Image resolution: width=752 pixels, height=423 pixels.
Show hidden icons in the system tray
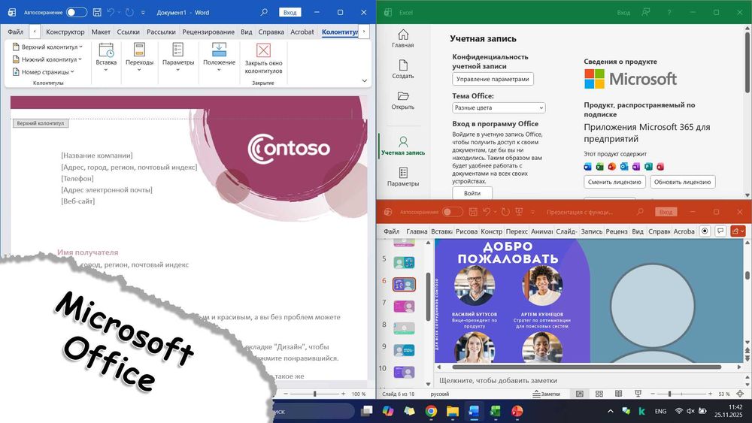pos(610,411)
